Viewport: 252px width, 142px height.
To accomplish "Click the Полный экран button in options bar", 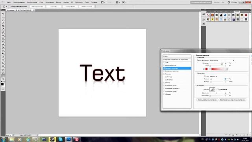I will pos(70,7).
